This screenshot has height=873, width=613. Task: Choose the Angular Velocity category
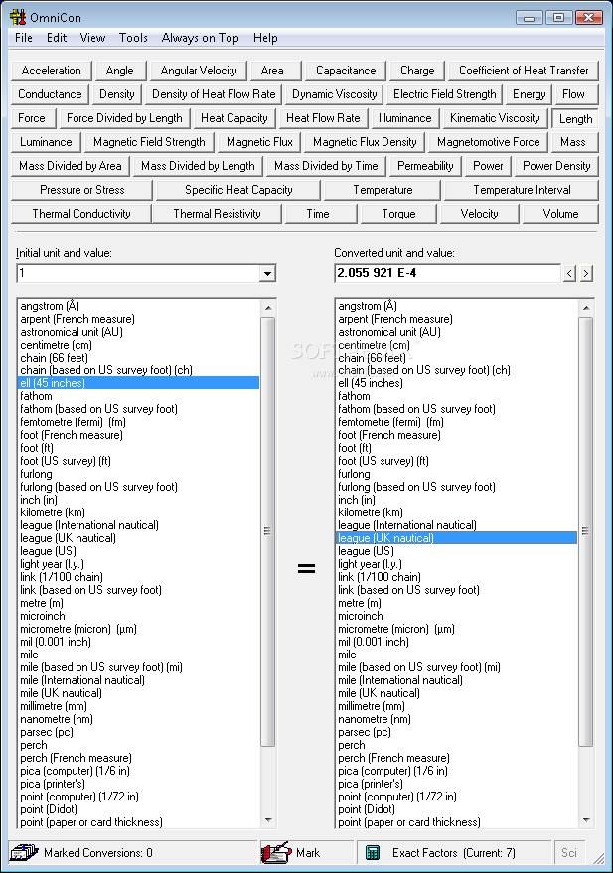point(199,71)
